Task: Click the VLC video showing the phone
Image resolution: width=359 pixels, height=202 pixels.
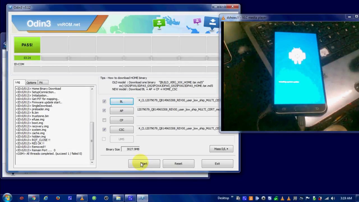Action: pyautogui.click(x=290, y=76)
